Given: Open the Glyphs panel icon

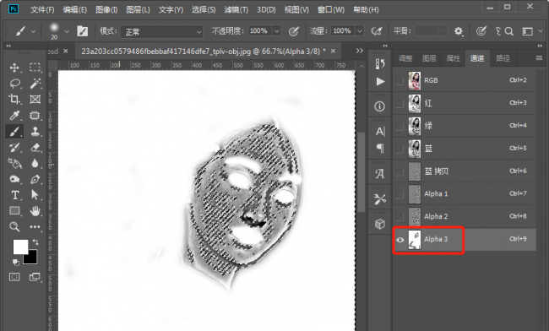Looking at the screenshot, I should click(380, 174).
